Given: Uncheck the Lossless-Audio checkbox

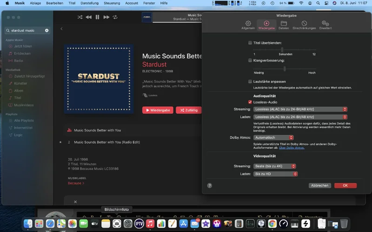Looking at the screenshot, I should point(250,102).
